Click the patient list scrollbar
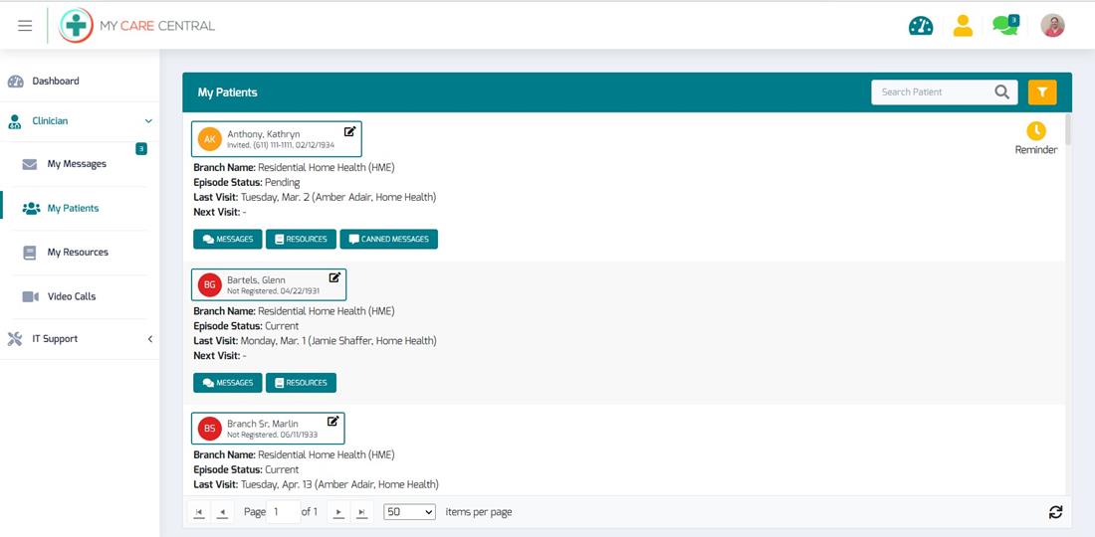1095x537 pixels. 1068,127
